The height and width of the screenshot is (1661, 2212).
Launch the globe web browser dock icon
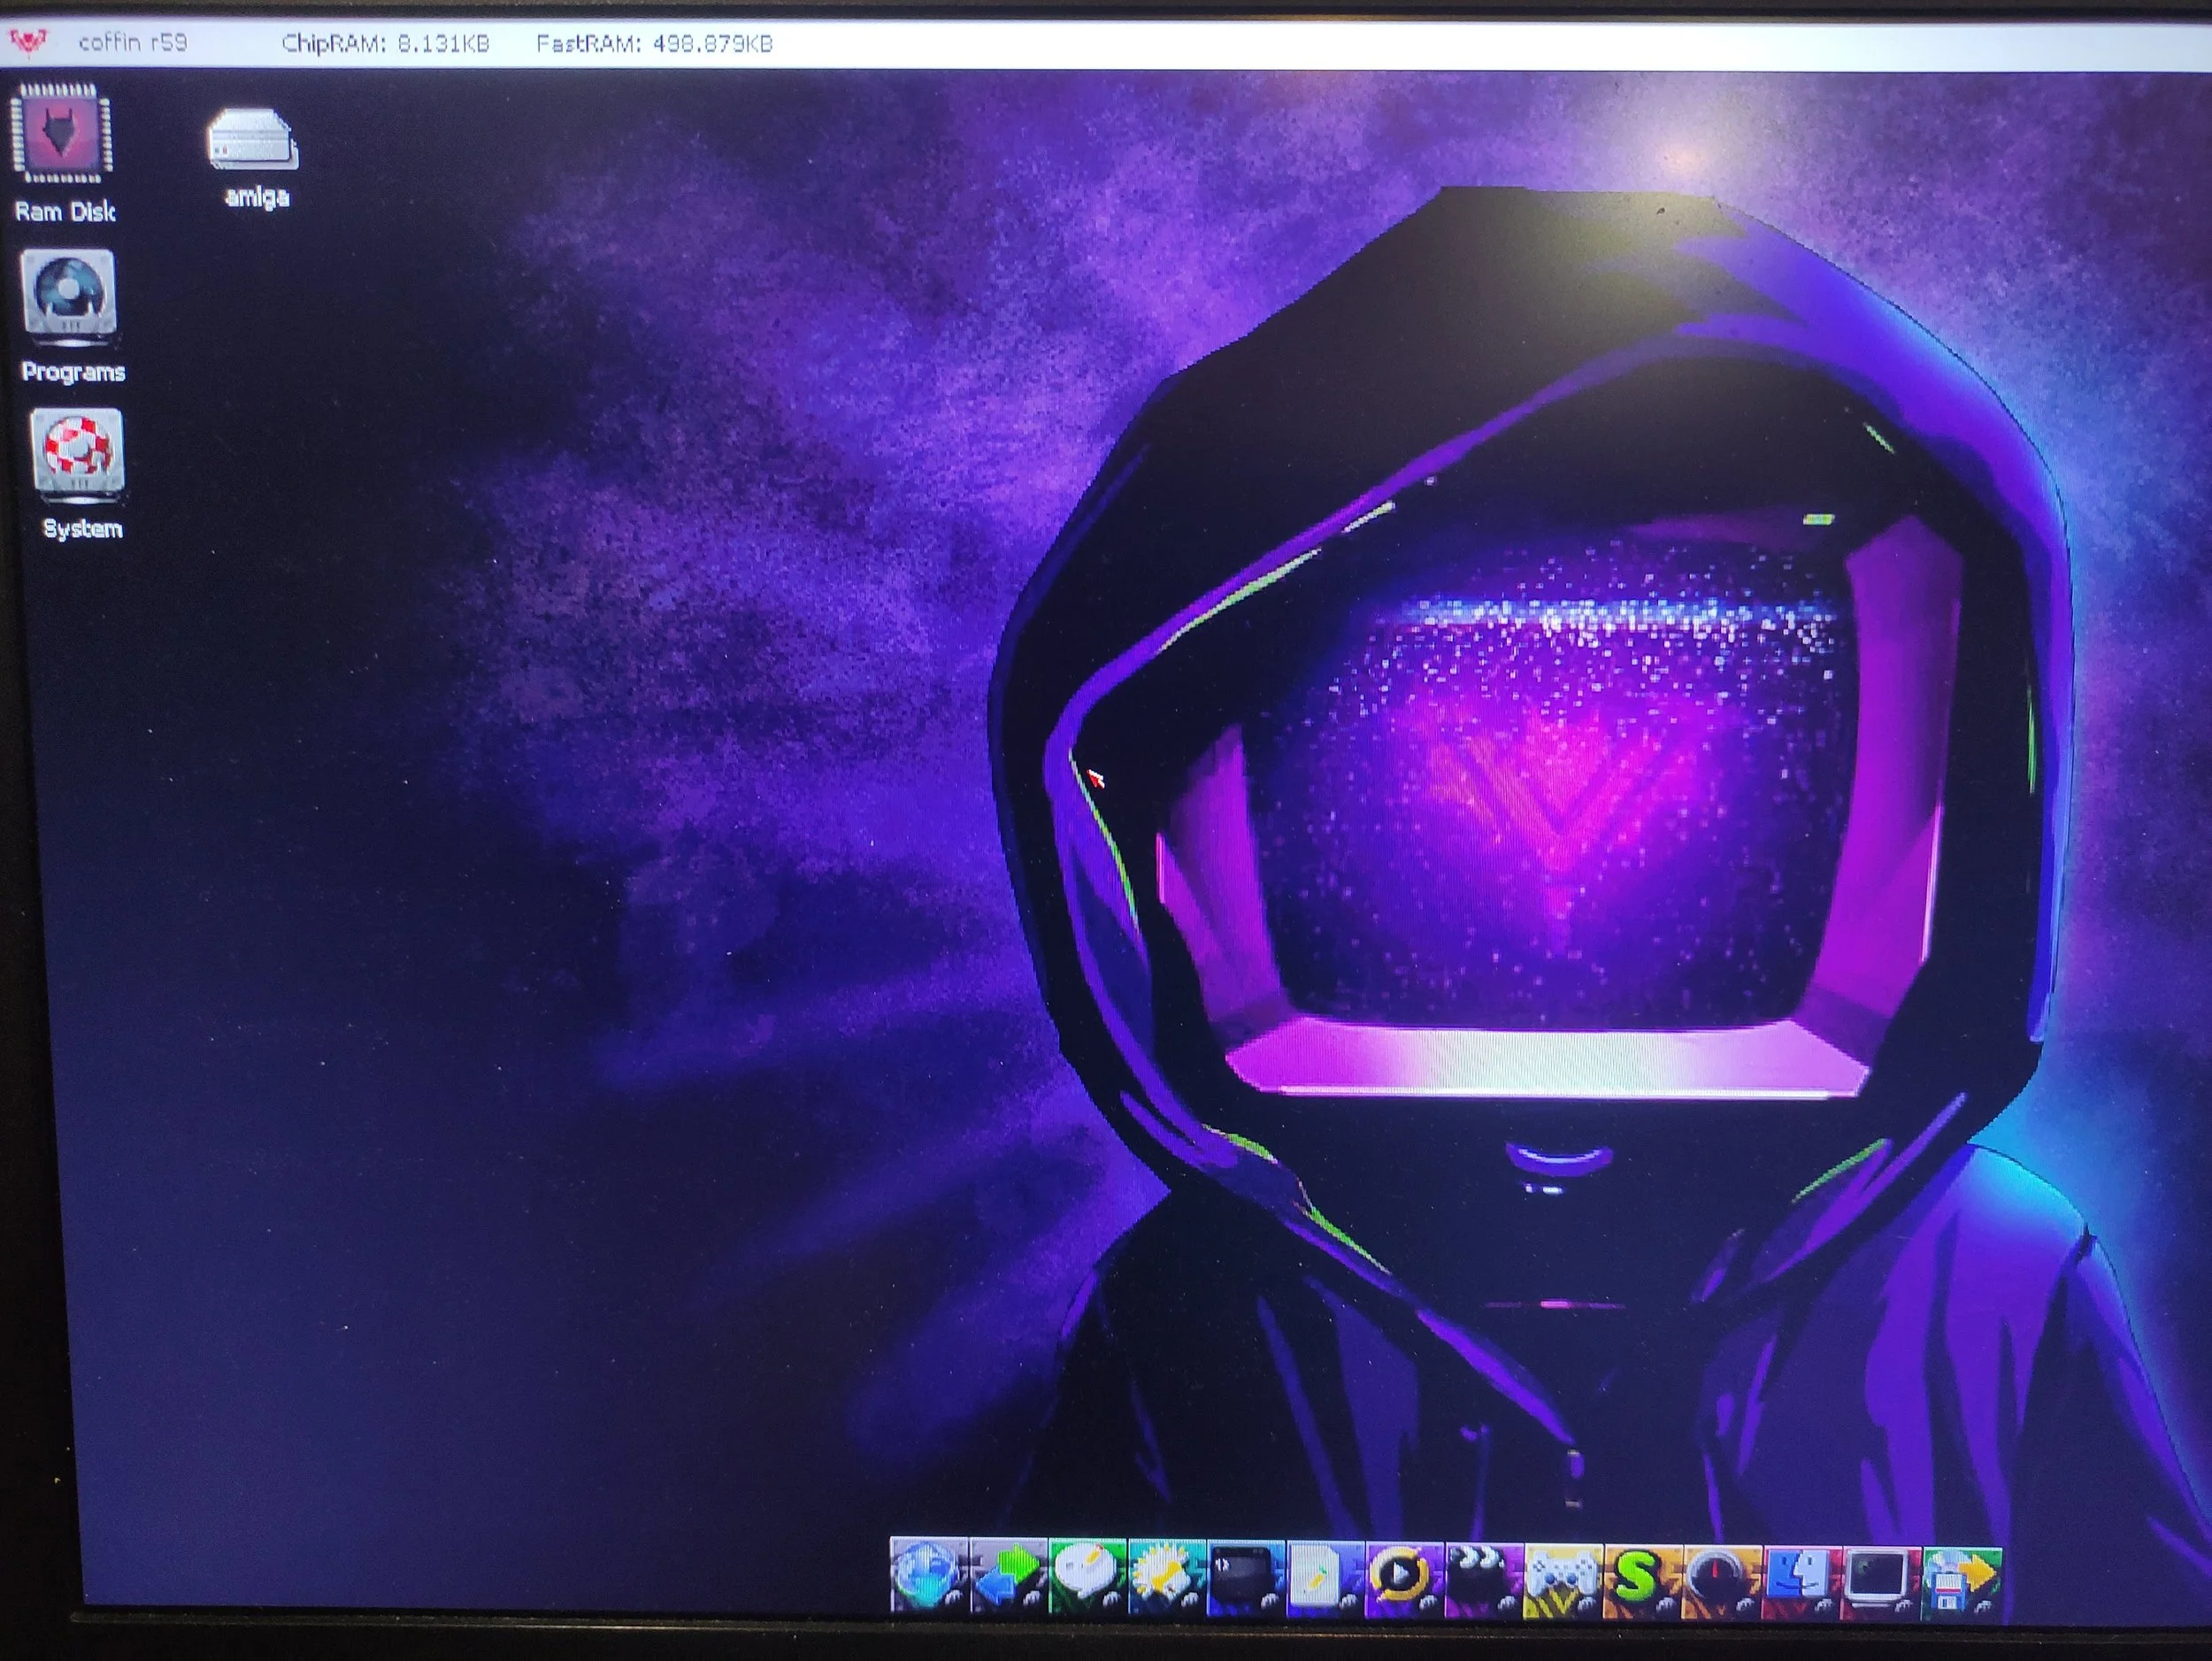pos(929,1576)
